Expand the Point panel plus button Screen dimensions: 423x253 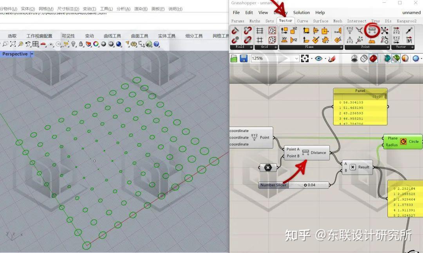coord(388,47)
